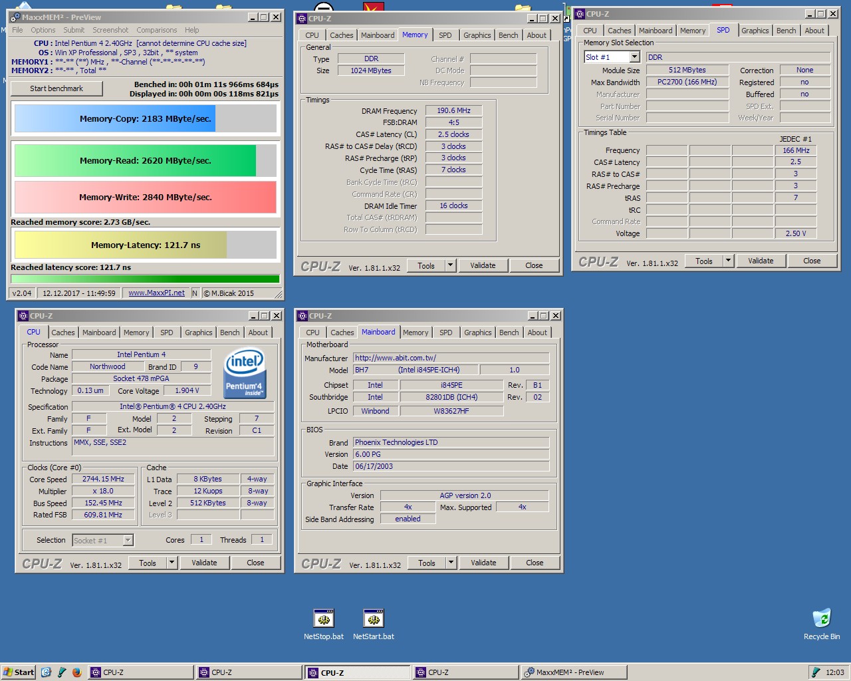
Task: Click Validate in CPU-Z Memory window
Action: click(x=483, y=265)
